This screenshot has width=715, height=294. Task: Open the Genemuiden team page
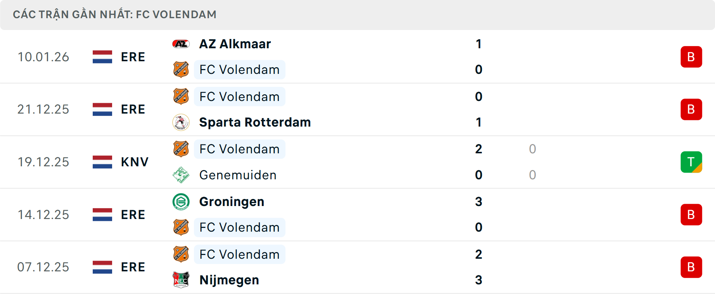(238, 175)
